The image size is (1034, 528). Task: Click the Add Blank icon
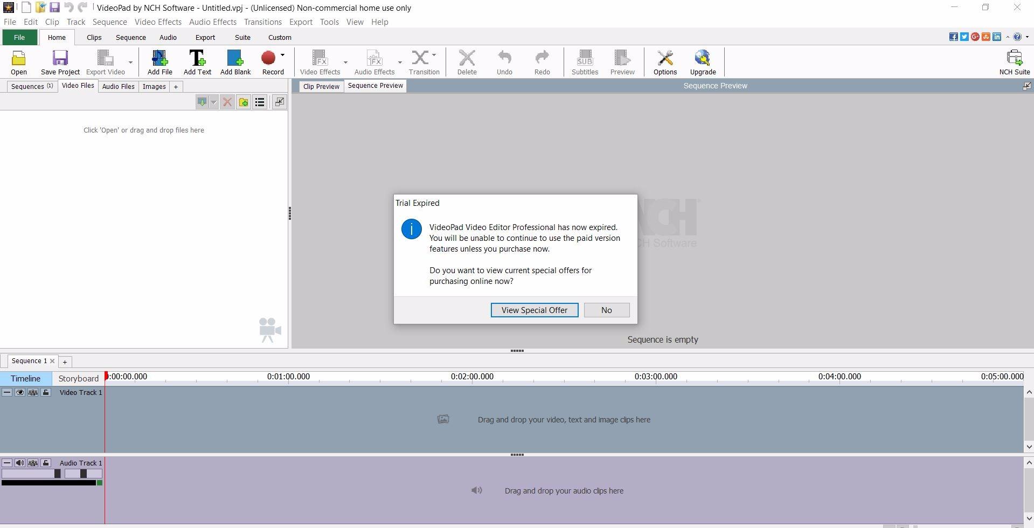(235, 58)
